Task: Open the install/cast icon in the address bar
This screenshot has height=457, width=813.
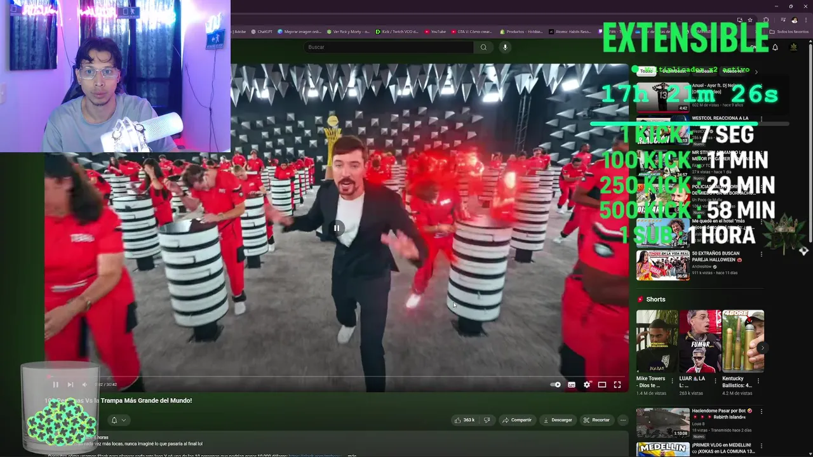Action: 739,20
